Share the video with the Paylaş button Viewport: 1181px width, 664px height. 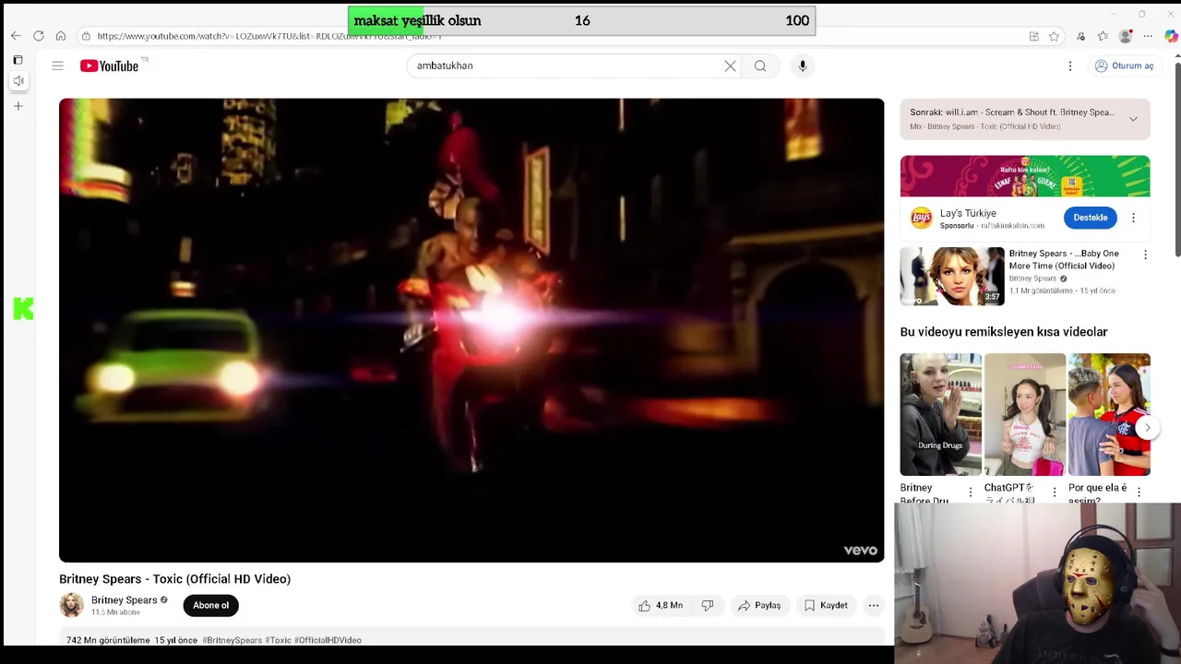point(759,606)
